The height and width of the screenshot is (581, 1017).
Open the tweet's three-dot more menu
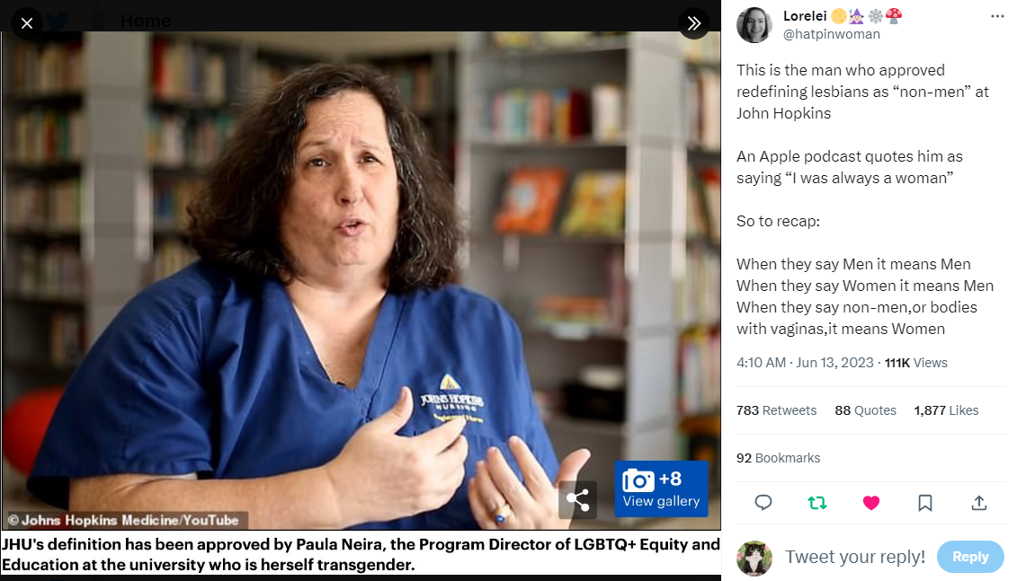[997, 16]
